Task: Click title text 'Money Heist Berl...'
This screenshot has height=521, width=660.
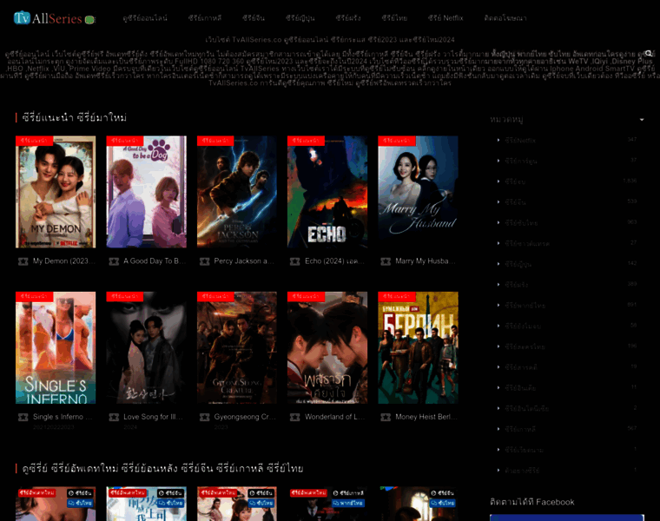Action: tap(426, 417)
